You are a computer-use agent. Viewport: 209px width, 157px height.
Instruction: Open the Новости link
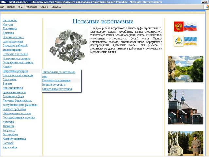click(x=8, y=25)
